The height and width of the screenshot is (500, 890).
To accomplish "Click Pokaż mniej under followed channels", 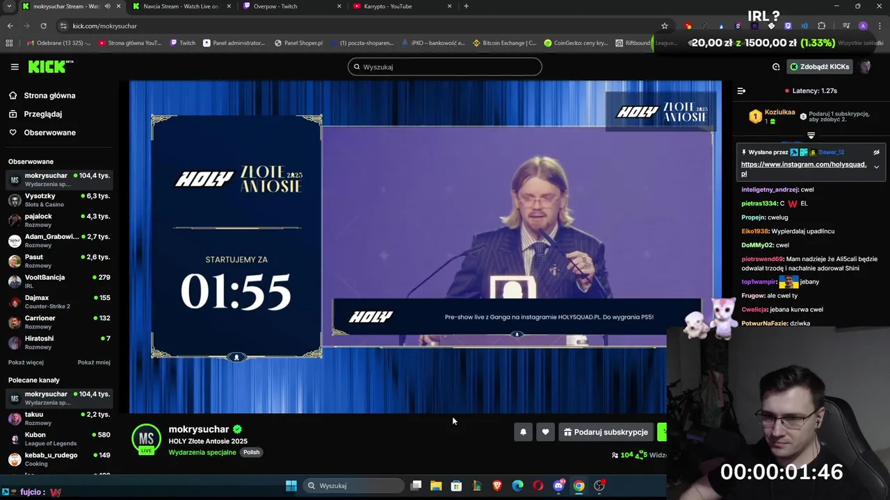I will (94, 362).
